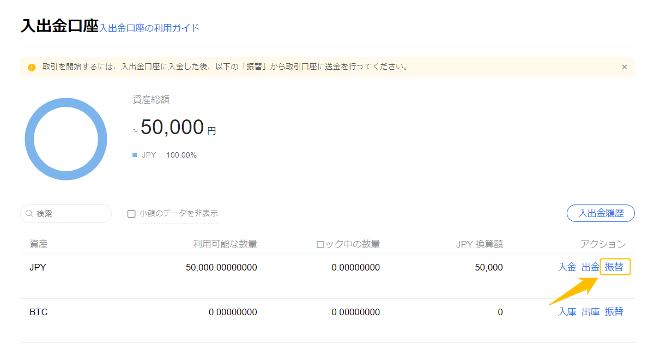
Task: Click the 資産総額 label
Action: [x=151, y=100]
